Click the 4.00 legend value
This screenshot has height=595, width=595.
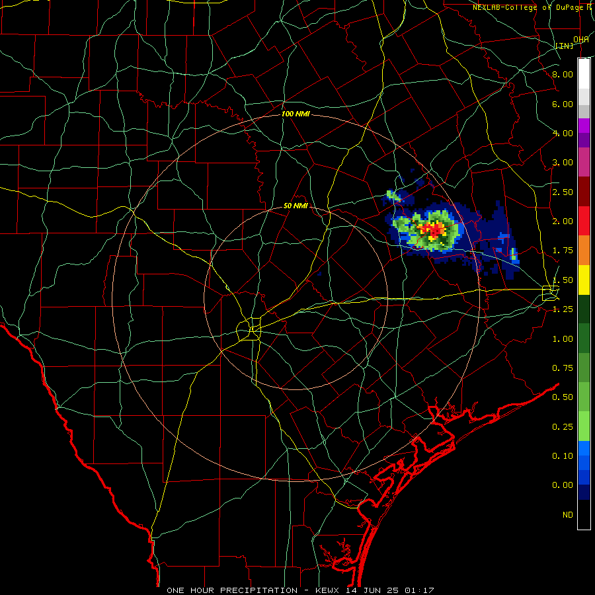coord(563,133)
